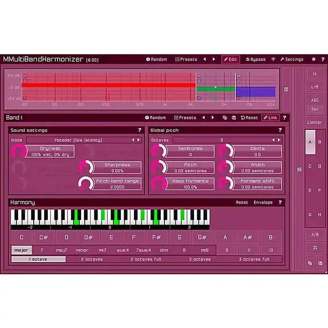Click the home icon in top bar
Image resolution: width=328 pixels, height=328 pixels.
click(313, 60)
